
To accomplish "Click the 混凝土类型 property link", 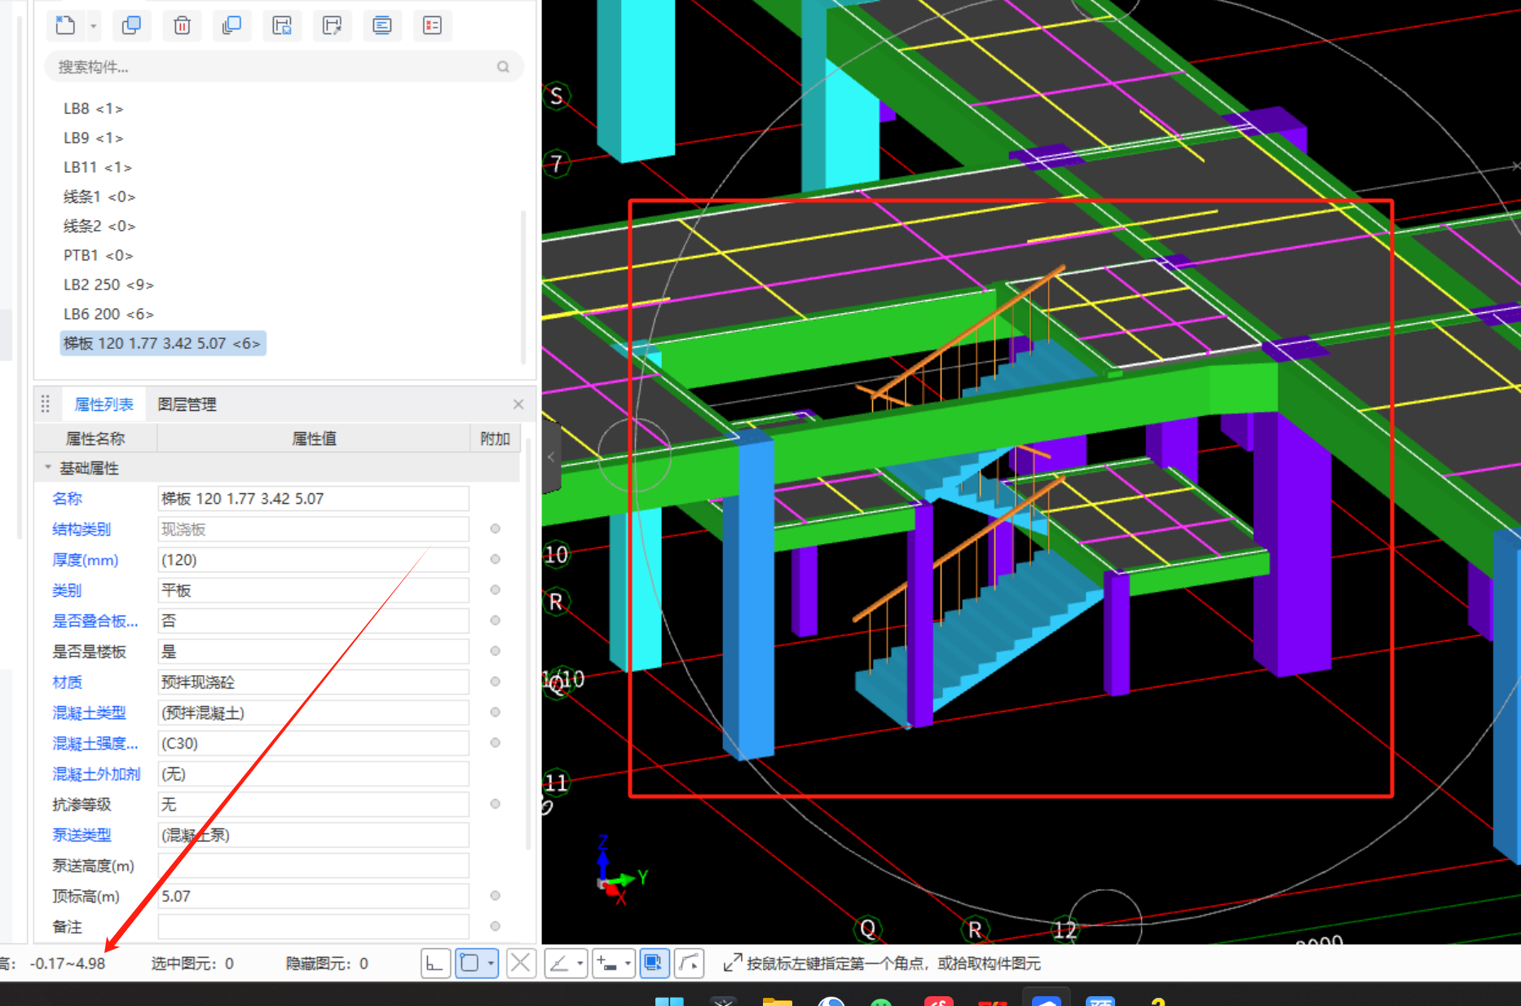I will [89, 713].
